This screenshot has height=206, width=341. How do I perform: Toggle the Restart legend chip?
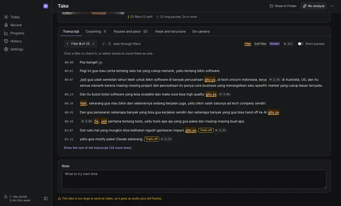pyautogui.click(x=274, y=44)
